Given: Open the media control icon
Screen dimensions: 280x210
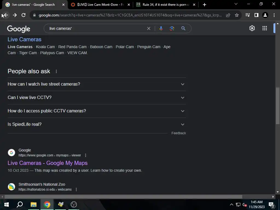Looking at the screenshot, I should (x=247, y=15).
